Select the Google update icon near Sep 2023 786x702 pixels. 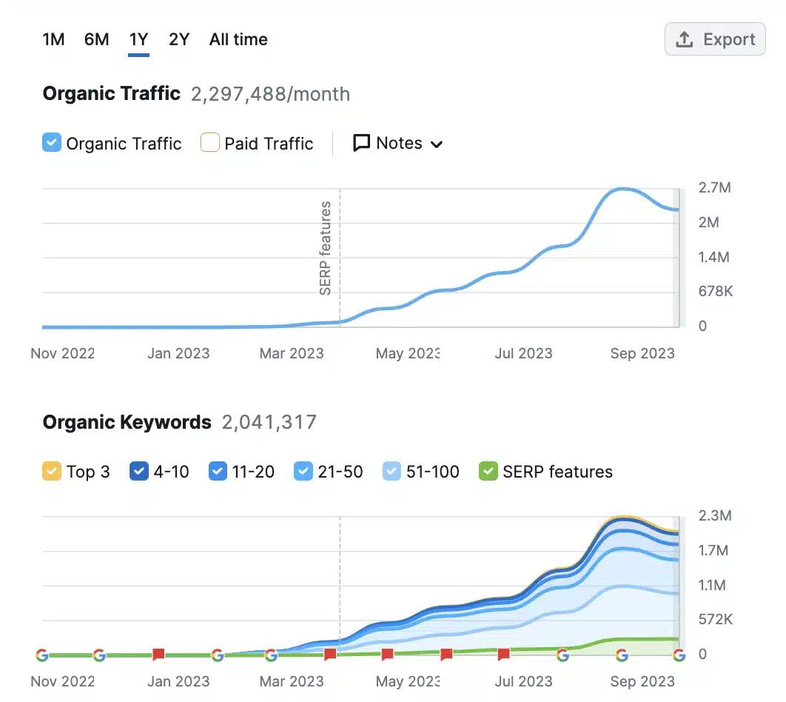(622, 655)
